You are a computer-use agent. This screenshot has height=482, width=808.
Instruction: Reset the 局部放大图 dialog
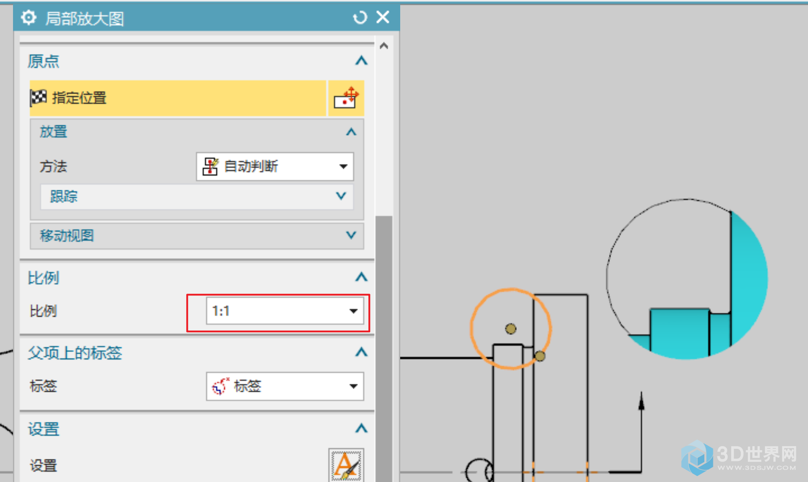coord(360,18)
